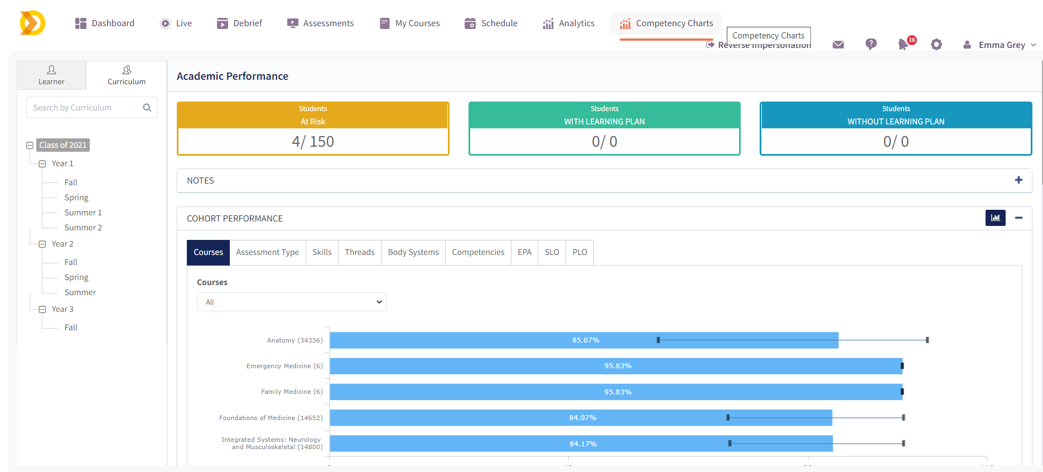The height and width of the screenshot is (472, 1043).
Task: Click the Anatomy 85.07% bar
Action: pyautogui.click(x=584, y=340)
